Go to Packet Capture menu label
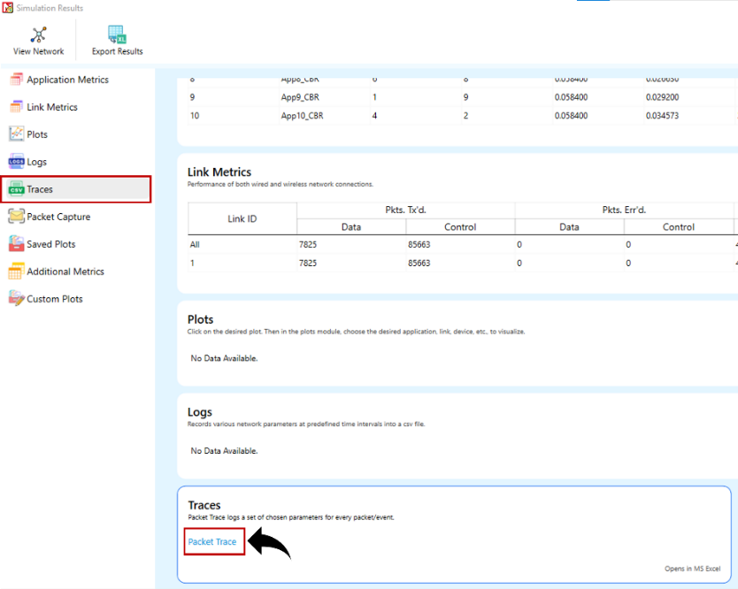 [58, 217]
